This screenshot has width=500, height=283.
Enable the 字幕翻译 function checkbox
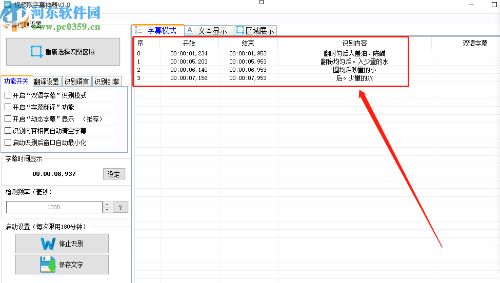8,107
